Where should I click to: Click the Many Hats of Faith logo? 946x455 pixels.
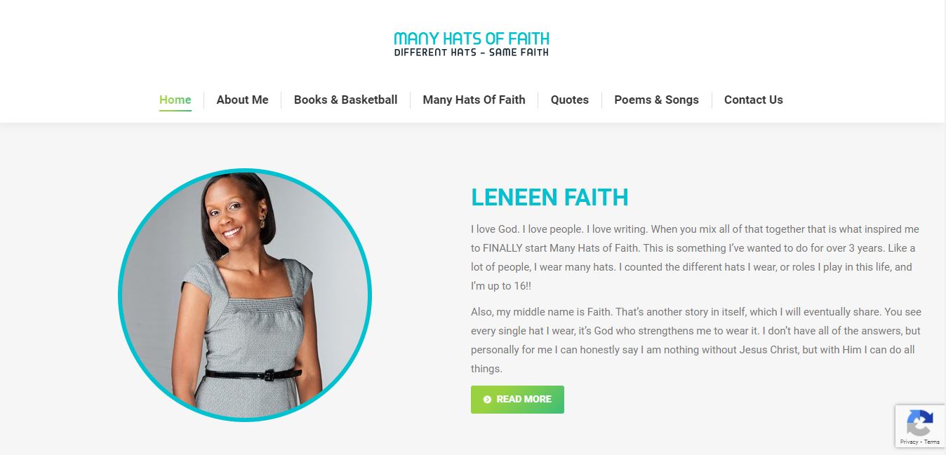click(x=472, y=43)
